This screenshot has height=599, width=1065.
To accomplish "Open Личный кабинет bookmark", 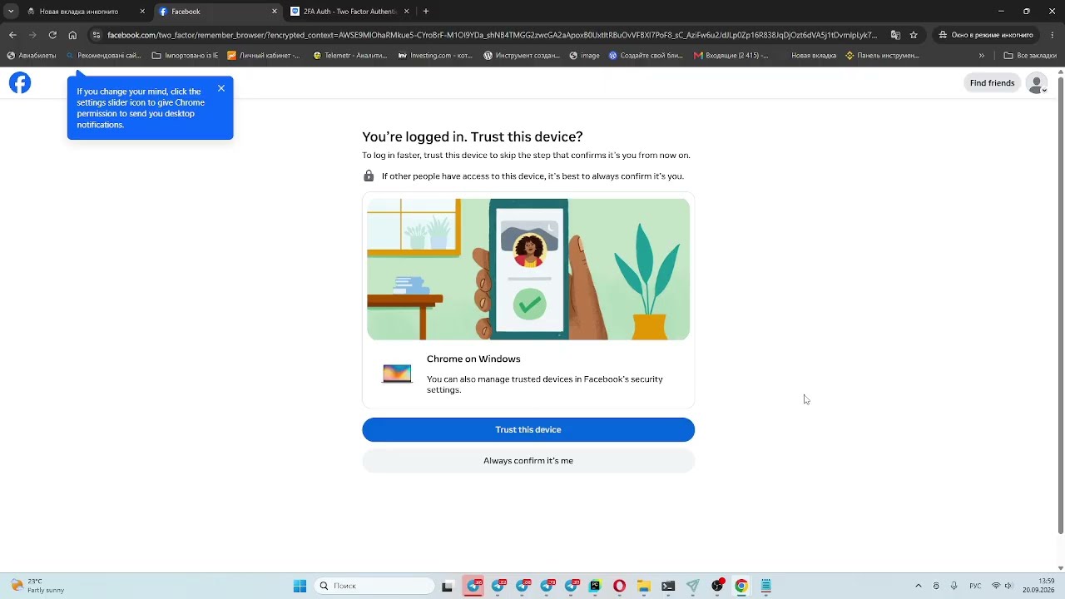I will tap(263, 56).
